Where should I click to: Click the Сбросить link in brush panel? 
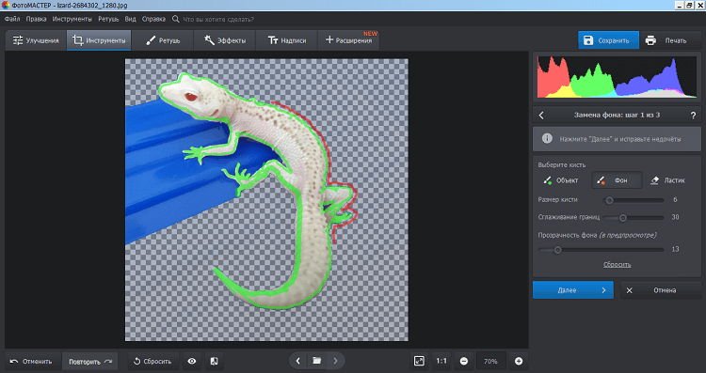pyautogui.click(x=617, y=265)
